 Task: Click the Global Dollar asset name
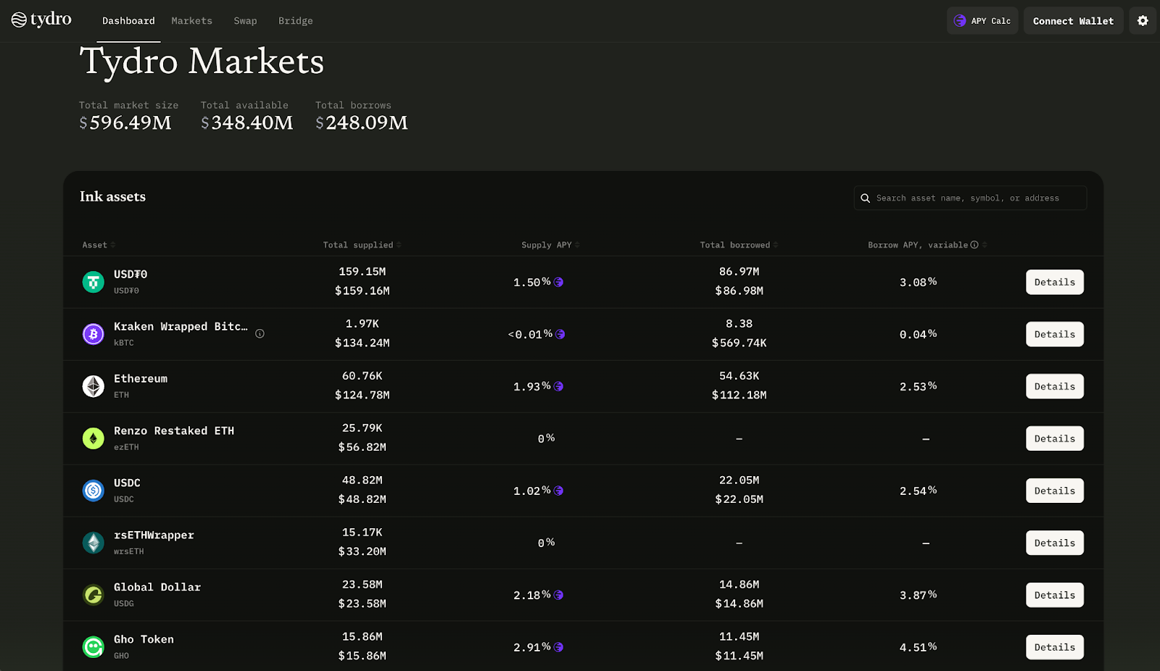[157, 587]
